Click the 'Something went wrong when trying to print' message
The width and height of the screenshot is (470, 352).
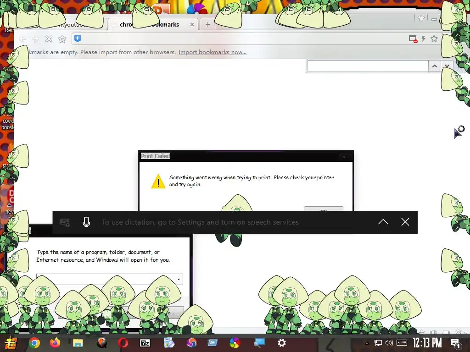[x=252, y=181]
